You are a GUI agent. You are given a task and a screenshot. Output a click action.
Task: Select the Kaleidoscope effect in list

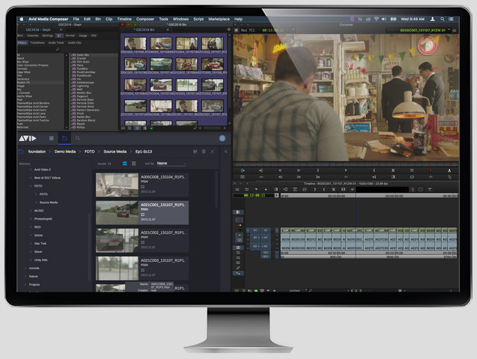pos(86,82)
